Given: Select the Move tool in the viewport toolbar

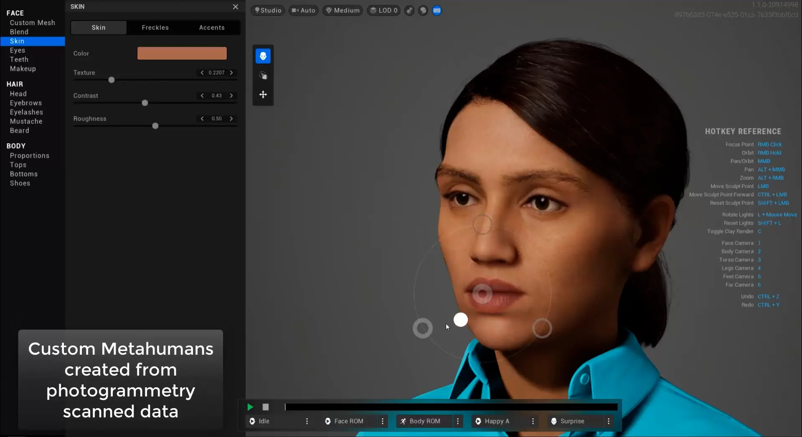Looking at the screenshot, I should (x=263, y=94).
